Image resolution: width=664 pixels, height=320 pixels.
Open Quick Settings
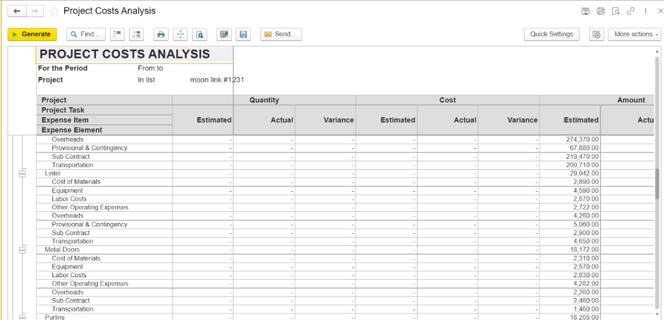click(551, 34)
